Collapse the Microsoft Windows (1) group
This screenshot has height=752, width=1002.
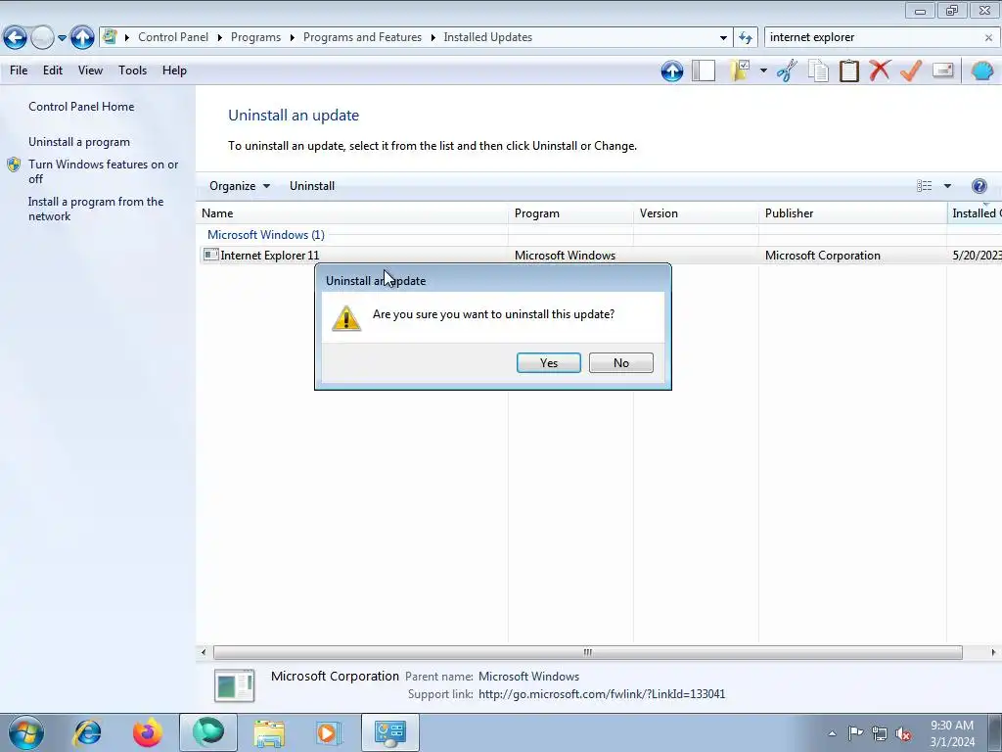click(x=266, y=235)
